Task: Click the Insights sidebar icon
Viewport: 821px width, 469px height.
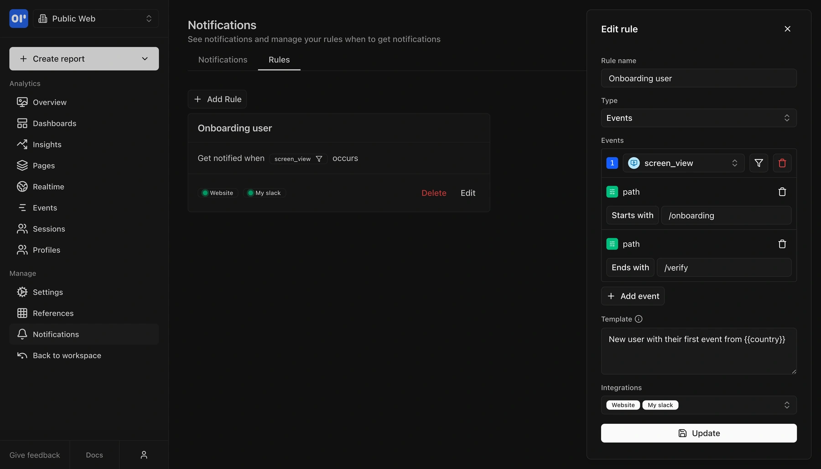Action: click(x=22, y=144)
